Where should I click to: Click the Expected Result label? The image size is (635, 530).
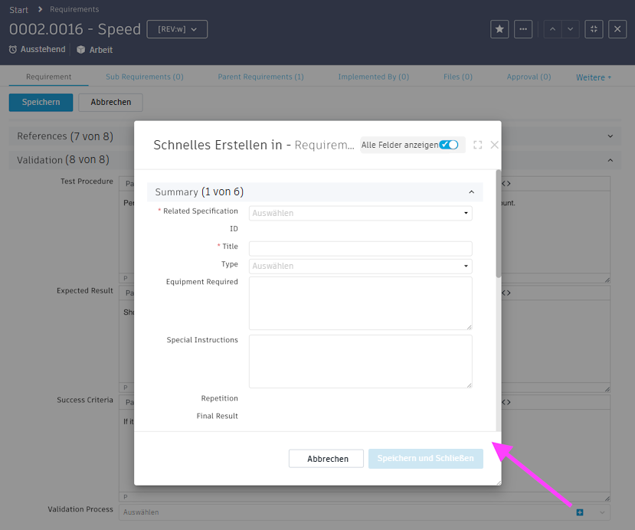click(84, 291)
